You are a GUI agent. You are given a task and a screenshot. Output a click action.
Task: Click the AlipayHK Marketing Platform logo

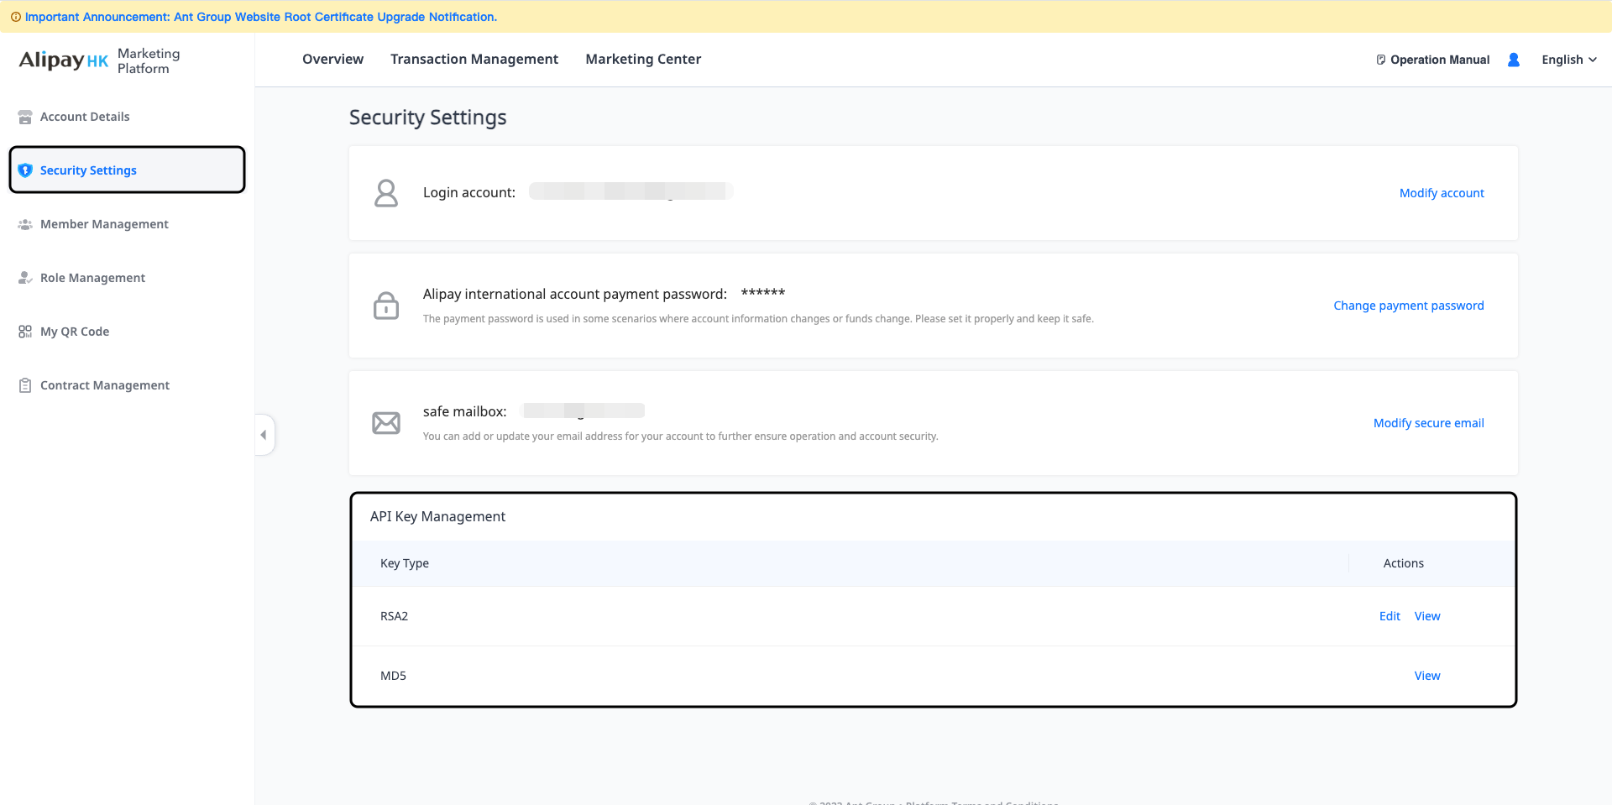click(99, 60)
